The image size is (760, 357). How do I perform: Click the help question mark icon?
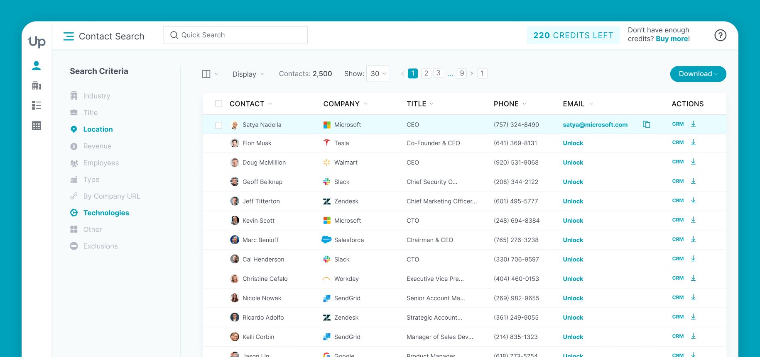[720, 35]
